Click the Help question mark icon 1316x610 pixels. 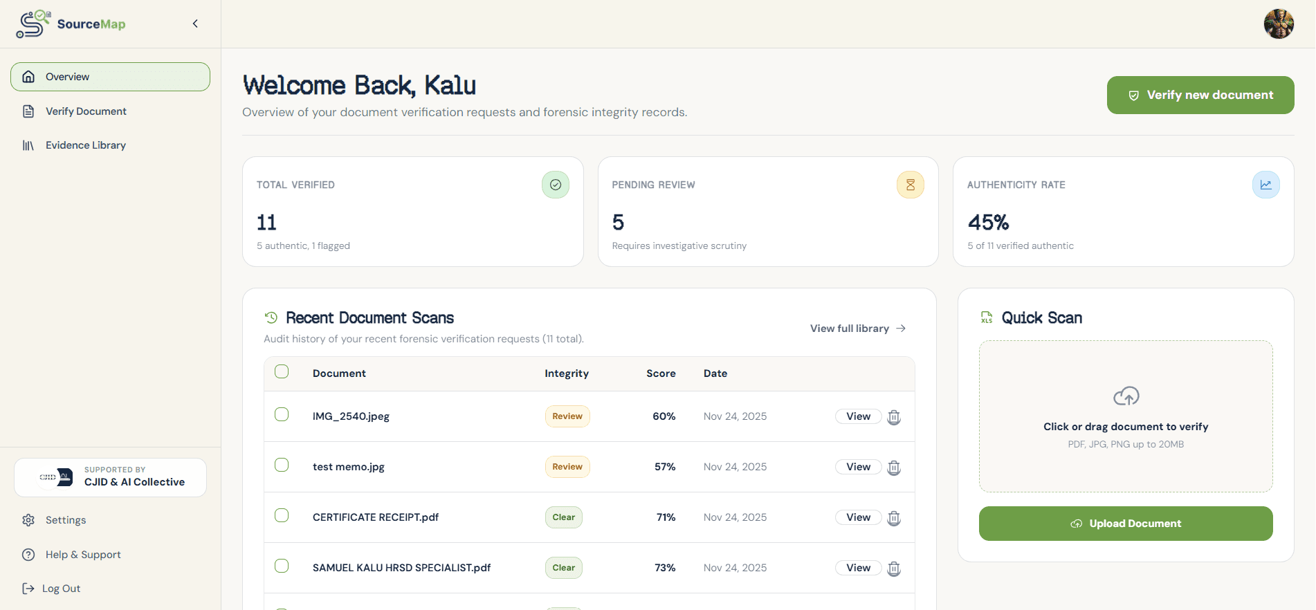(x=28, y=555)
